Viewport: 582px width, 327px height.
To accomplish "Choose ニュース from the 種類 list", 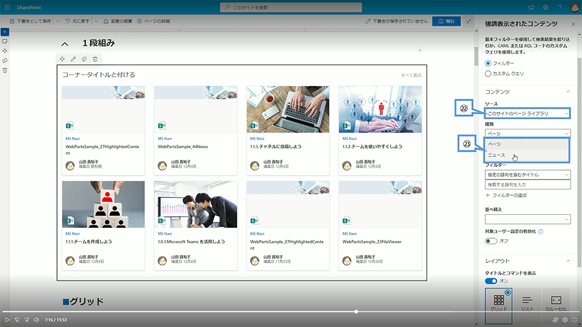I will 527,155.
